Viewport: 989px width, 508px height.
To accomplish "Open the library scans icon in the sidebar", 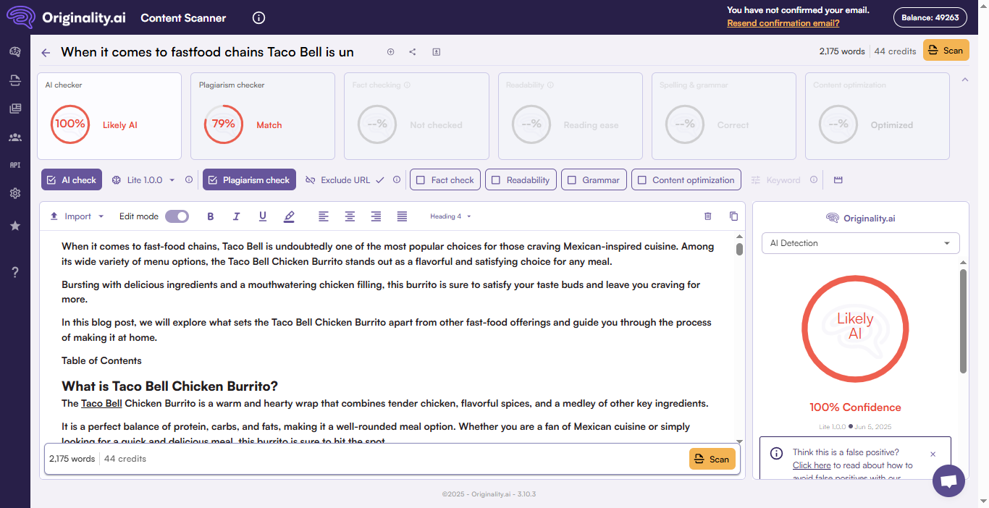I will click(14, 109).
